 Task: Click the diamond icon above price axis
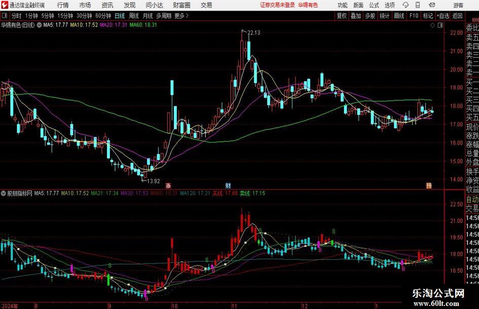(x=432, y=25)
